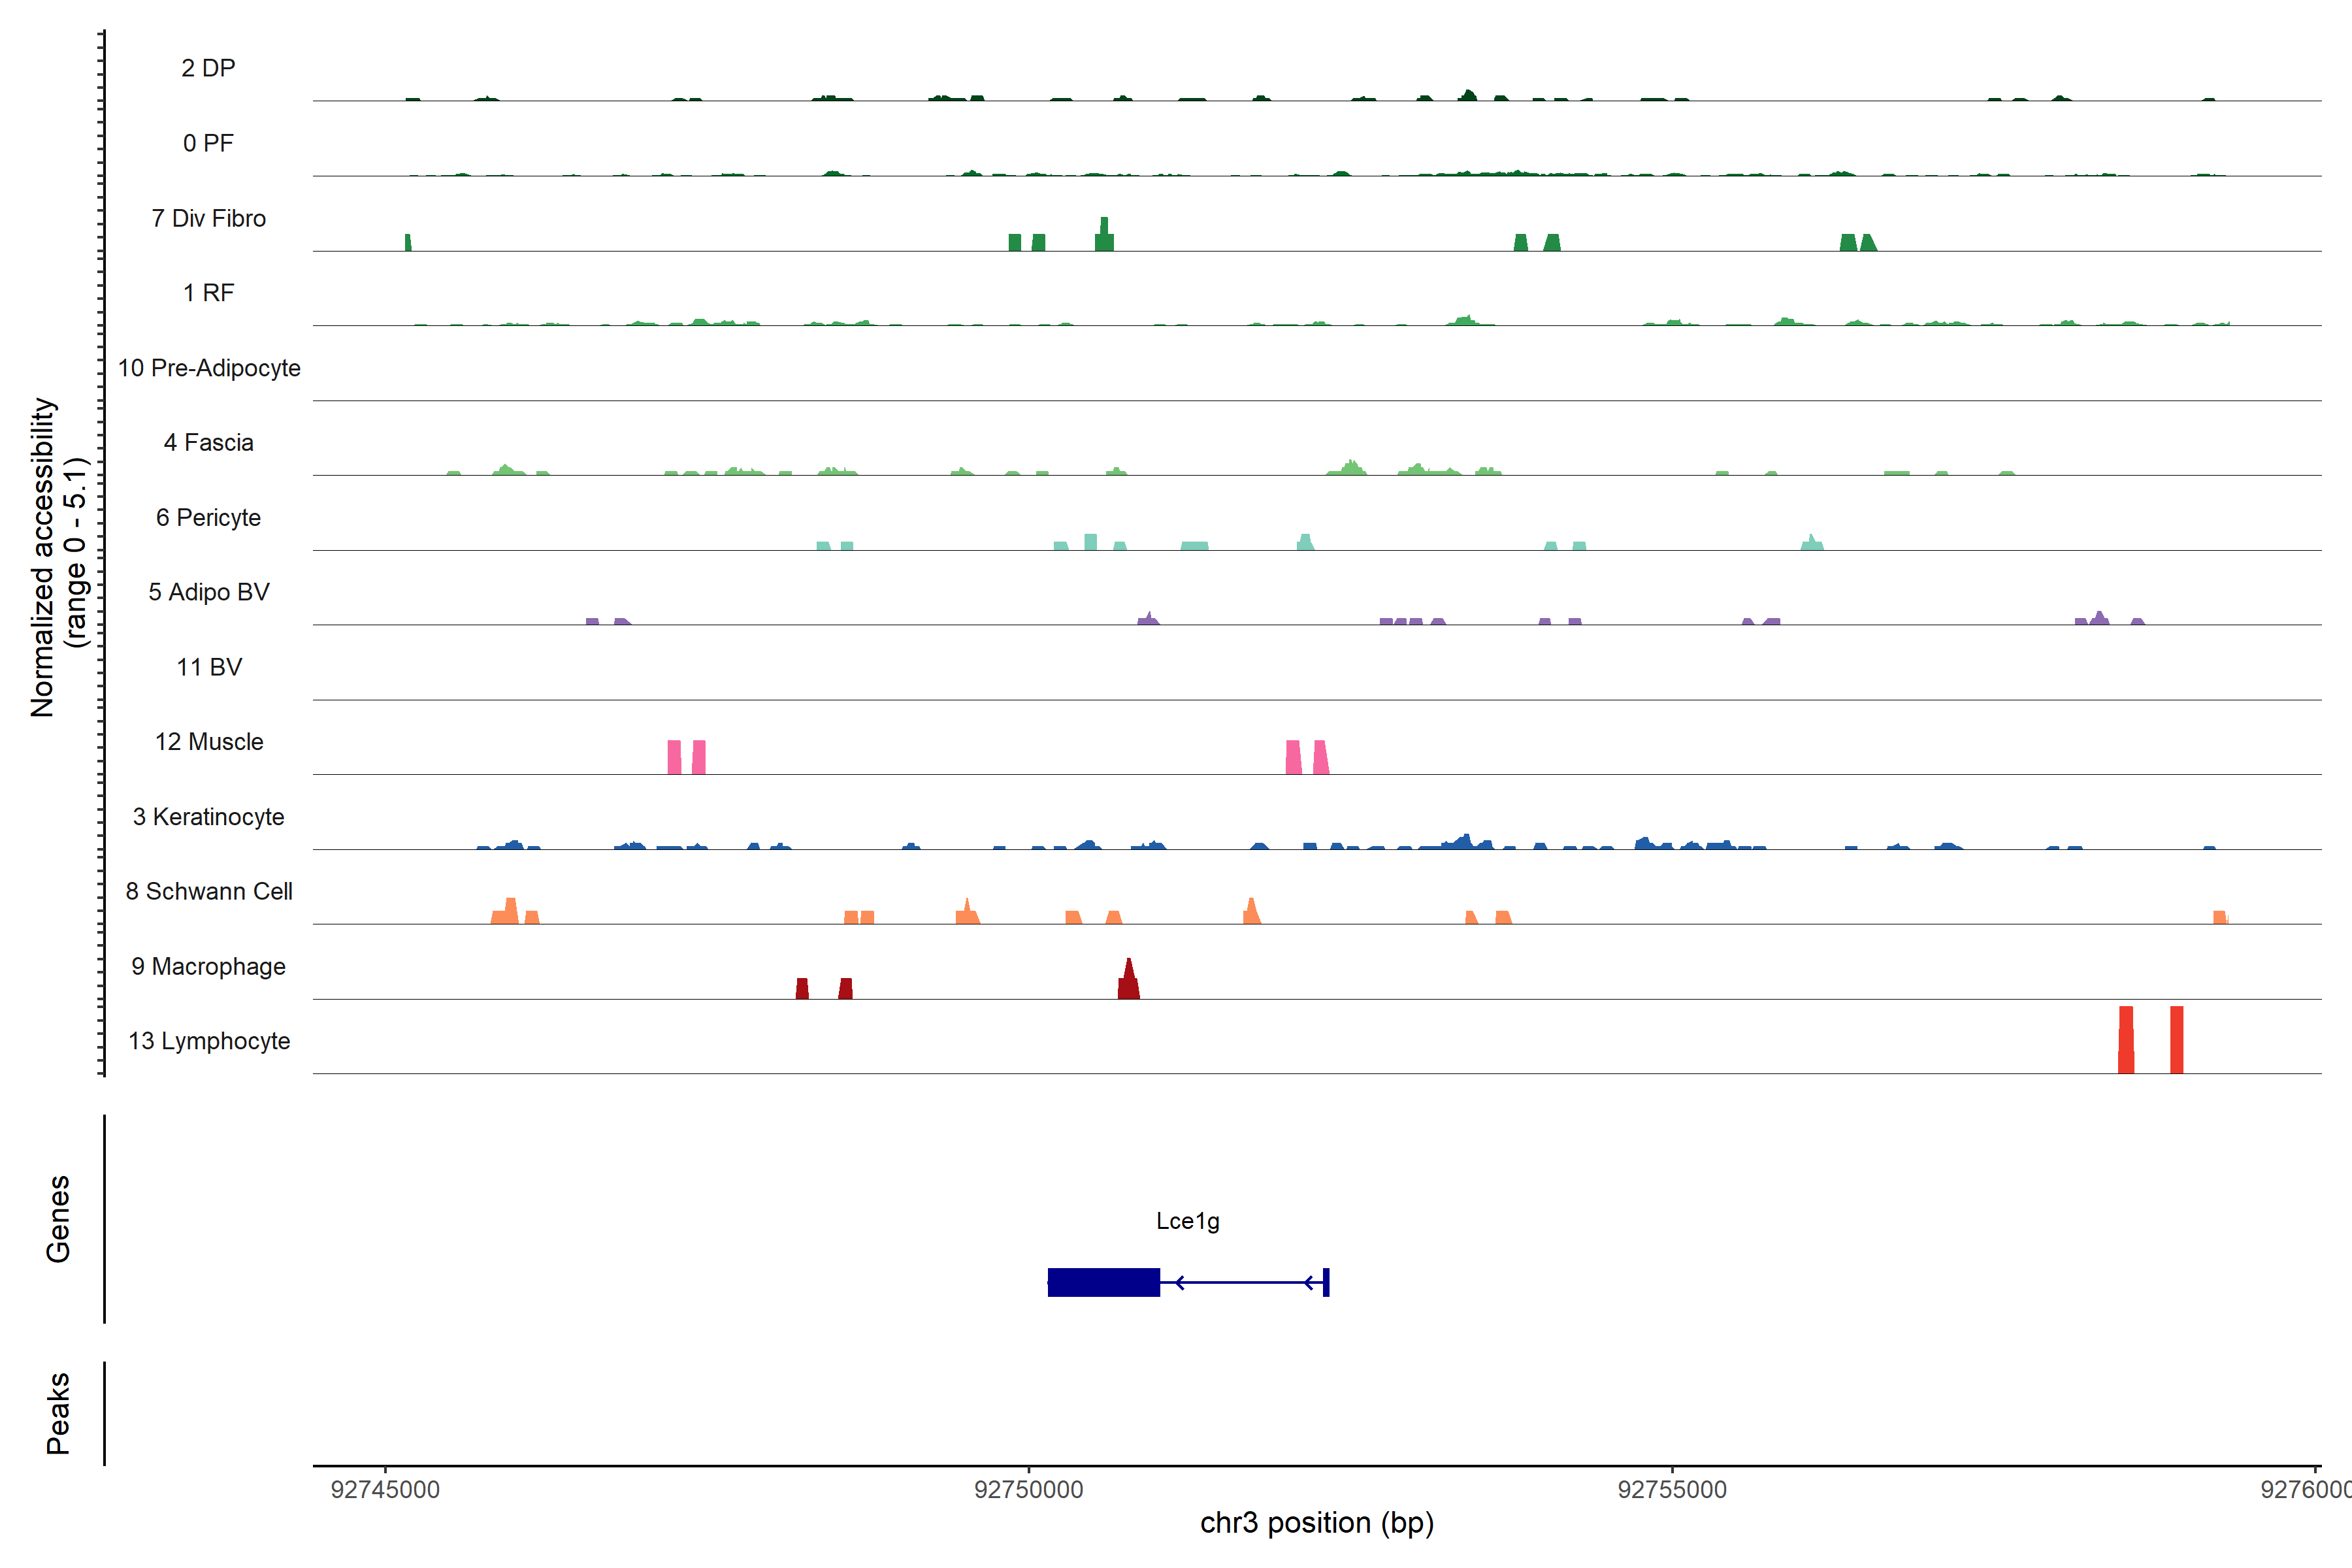Click the Lce1g large blue exon block
2352x1568 pixels.
click(x=1103, y=1282)
